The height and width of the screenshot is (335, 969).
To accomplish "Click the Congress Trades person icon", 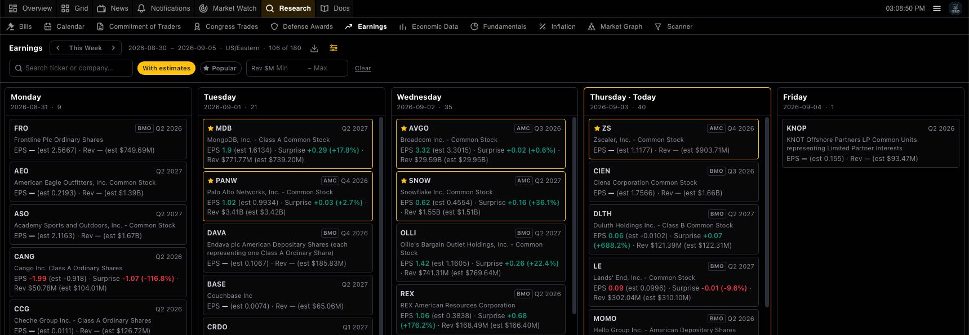I will (197, 26).
